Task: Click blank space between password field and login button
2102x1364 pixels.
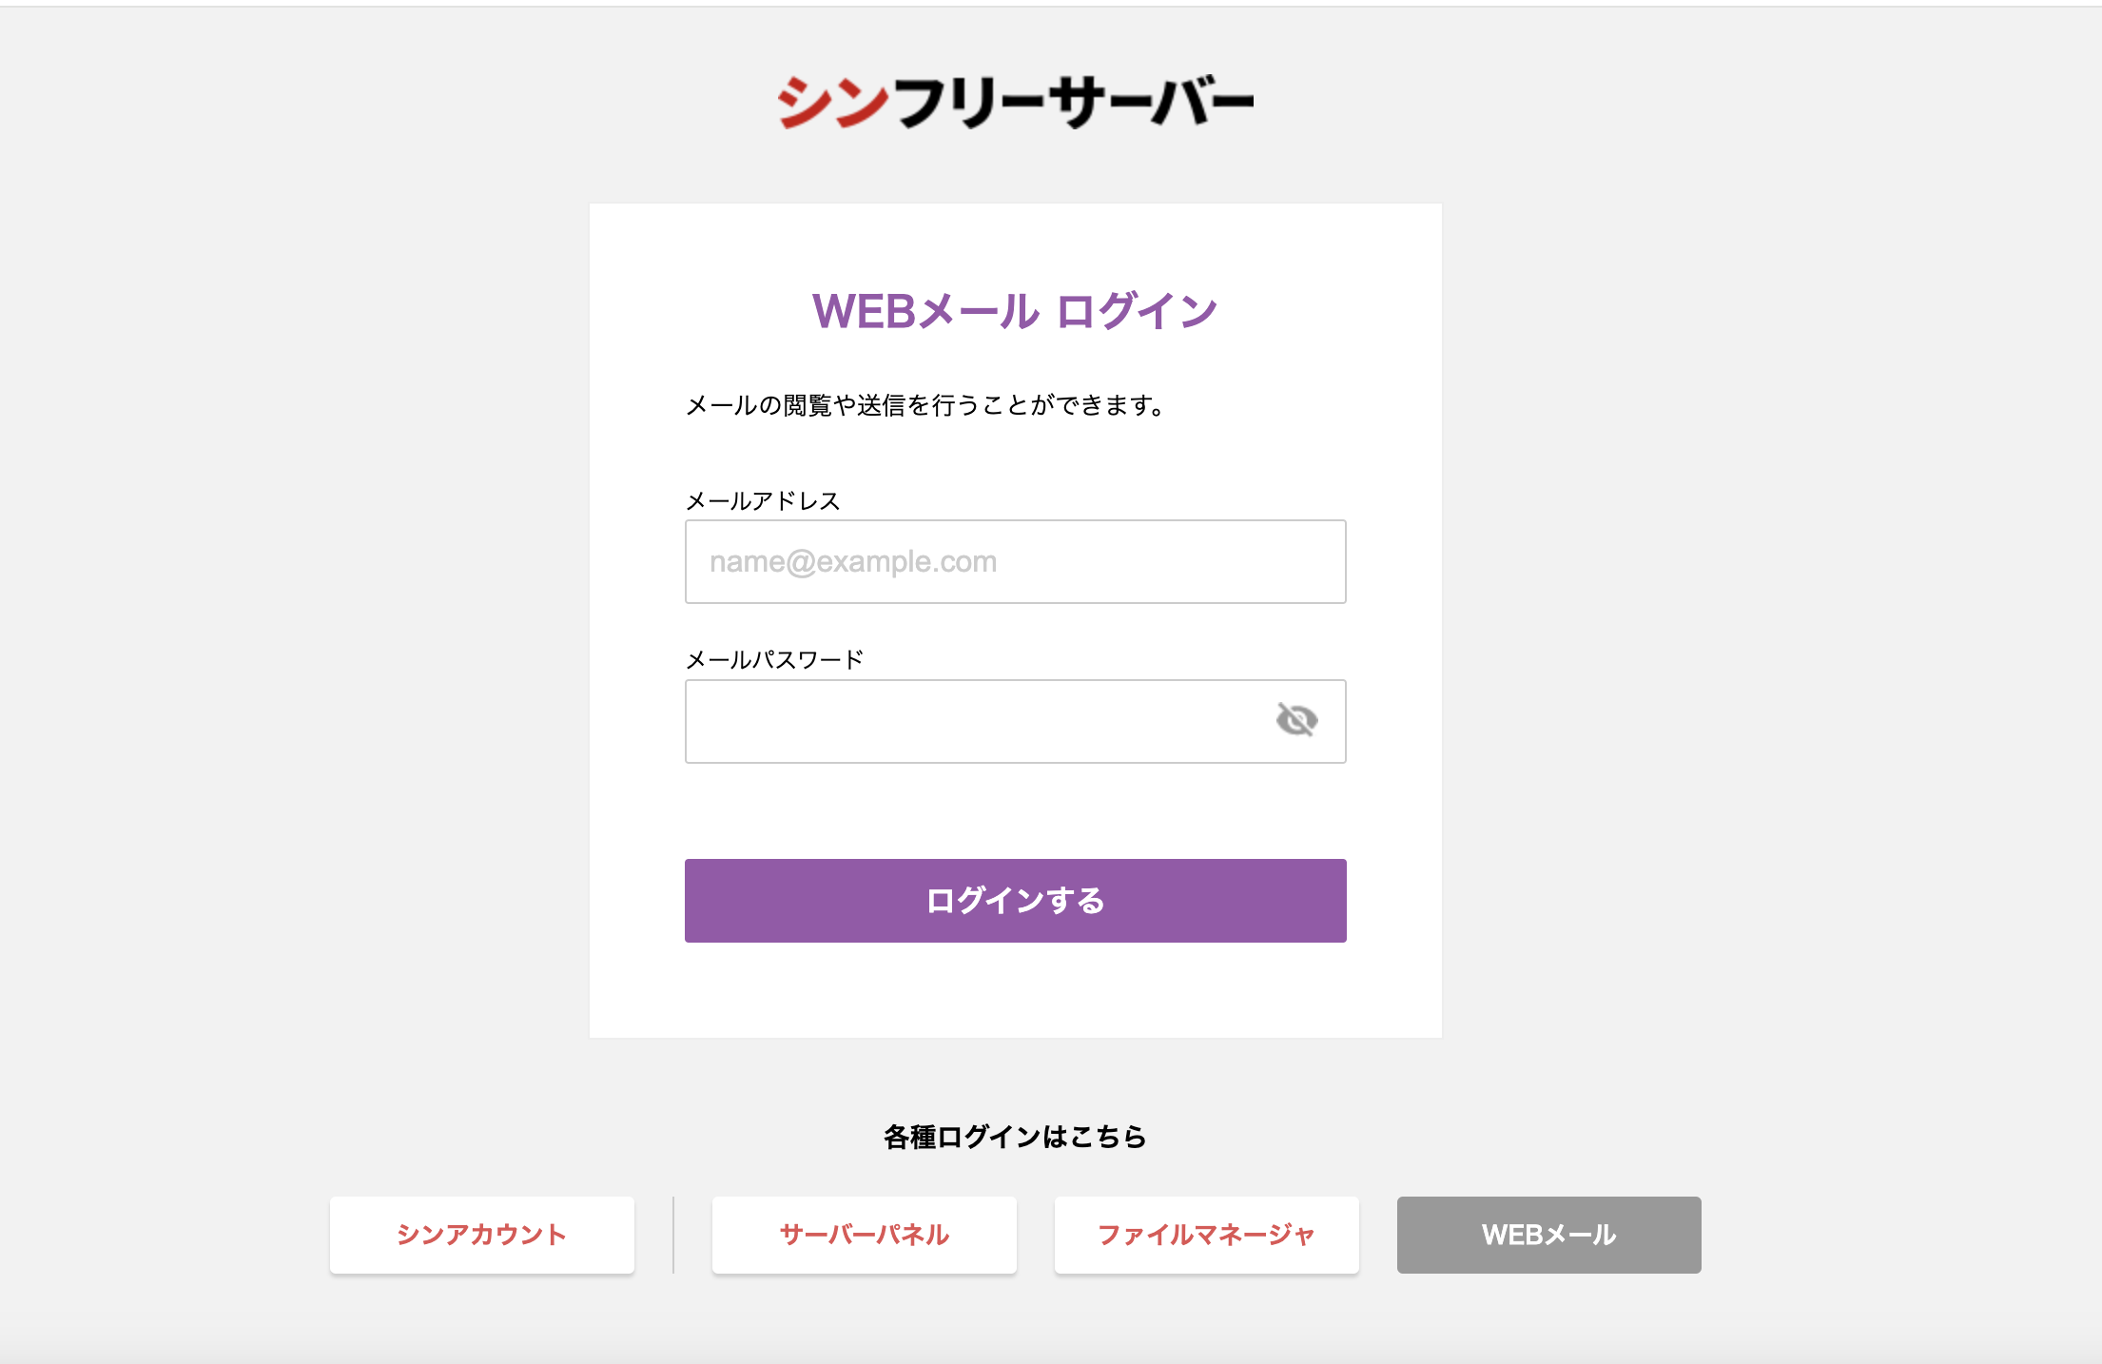Action: pyautogui.click(x=1015, y=810)
